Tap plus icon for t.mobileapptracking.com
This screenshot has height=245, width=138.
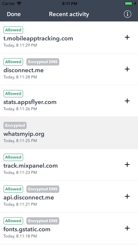tap(127, 37)
